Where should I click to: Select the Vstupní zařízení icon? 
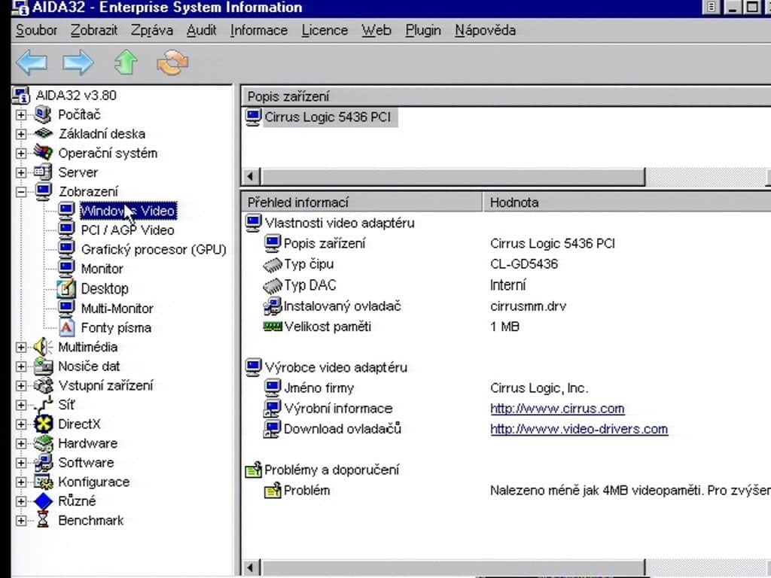pos(43,385)
